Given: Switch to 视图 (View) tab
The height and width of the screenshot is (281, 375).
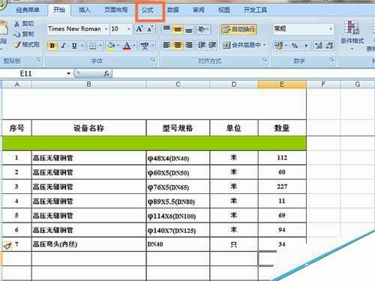Looking at the screenshot, I should [x=224, y=10].
